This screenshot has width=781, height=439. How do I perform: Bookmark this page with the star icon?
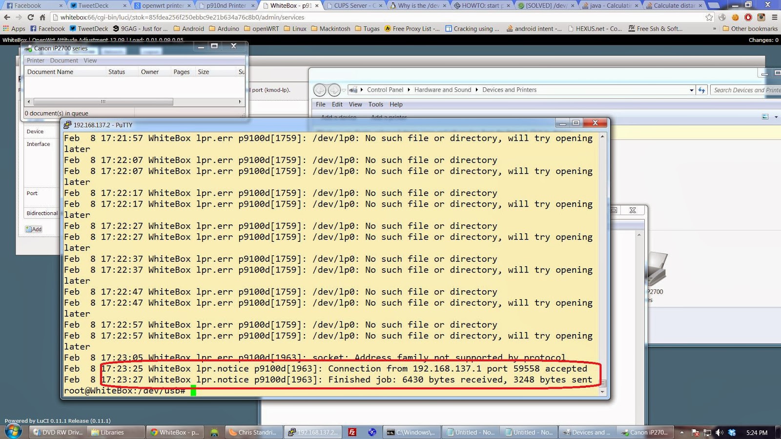pos(709,17)
